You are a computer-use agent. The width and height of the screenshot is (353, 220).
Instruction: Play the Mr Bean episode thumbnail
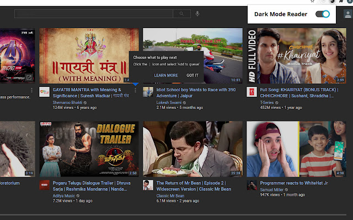[x=192, y=149]
